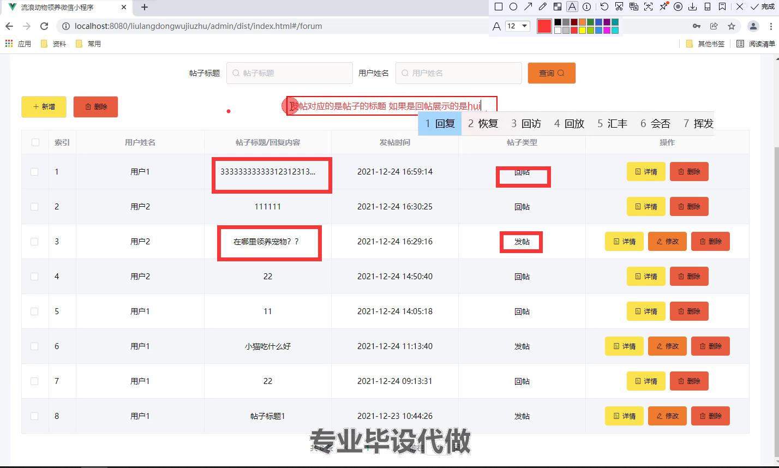Select the pencil drawing tool

pos(542,7)
